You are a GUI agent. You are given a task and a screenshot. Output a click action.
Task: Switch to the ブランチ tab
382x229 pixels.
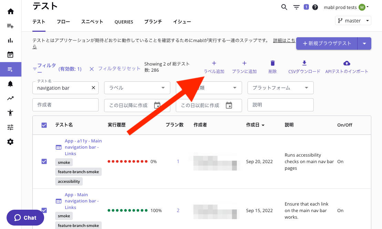click(x=153, y=22)
